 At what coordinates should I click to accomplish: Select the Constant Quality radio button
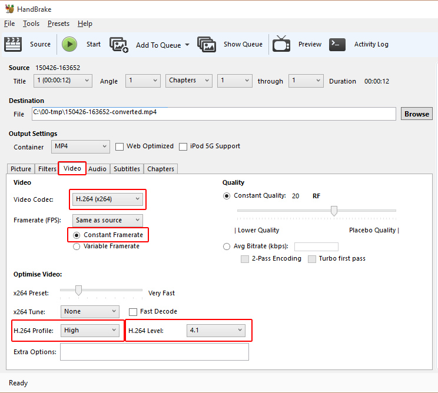[x=227, y=196]
